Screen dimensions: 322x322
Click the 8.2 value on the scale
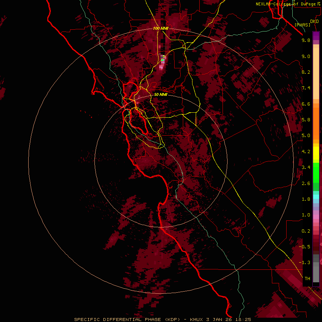click(x=306, y=72)
